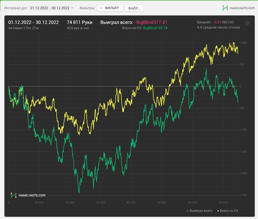Click the '40 000' x-axis label
Viewport: 258px width, 219px height.
click(x=131, y=202)
